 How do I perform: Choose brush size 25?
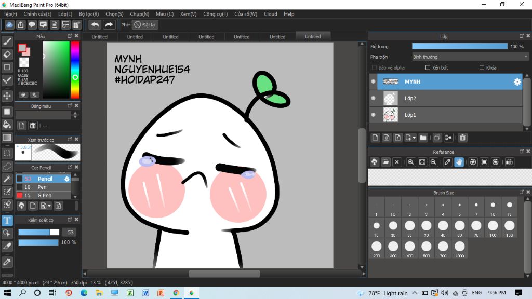pos(409,228)
